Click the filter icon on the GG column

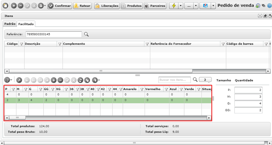coord(53,89)
